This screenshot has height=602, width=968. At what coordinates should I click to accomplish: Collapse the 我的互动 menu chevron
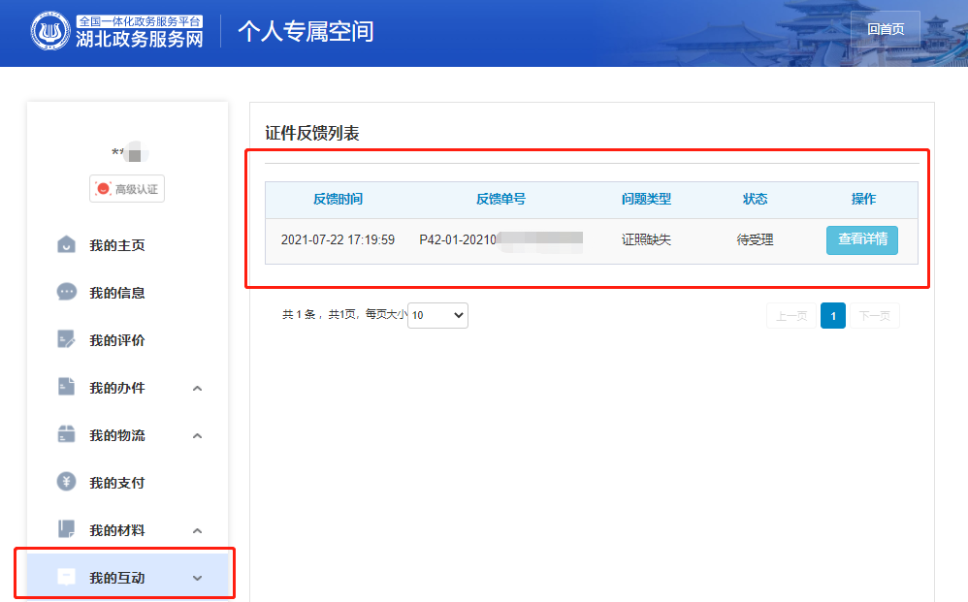pyautogui.click(x=198, y=578)
